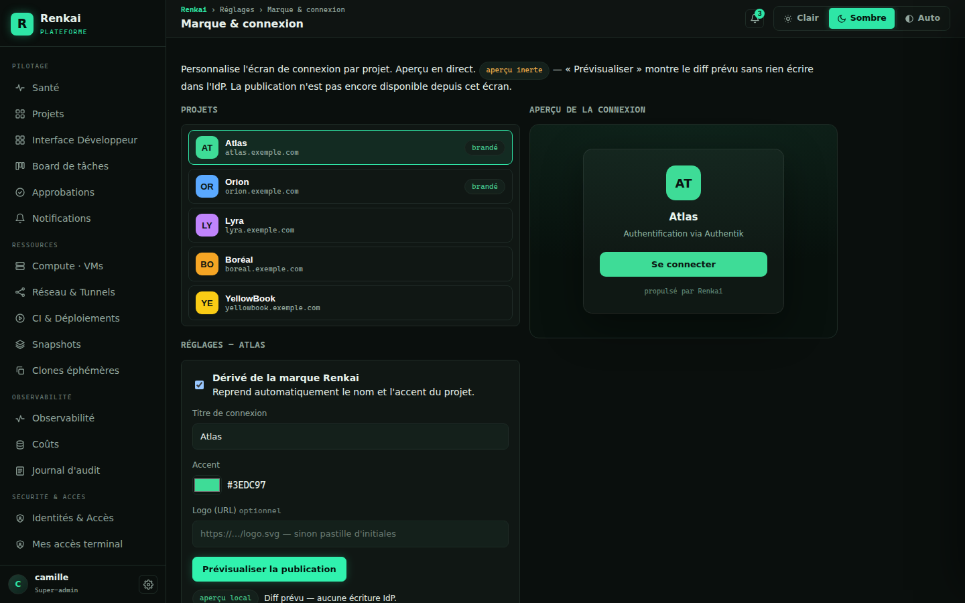The height and width of the screenshot is (603, 965).
Task: Open notifications bell in header
Action: (755, 18)
